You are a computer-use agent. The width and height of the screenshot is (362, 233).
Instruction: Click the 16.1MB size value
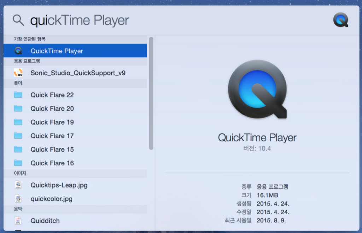(267, 195)
